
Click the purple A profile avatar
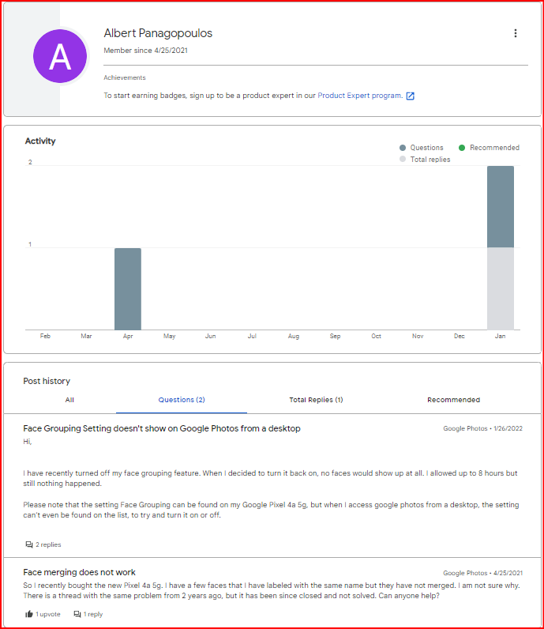click(x=60, y=56)
